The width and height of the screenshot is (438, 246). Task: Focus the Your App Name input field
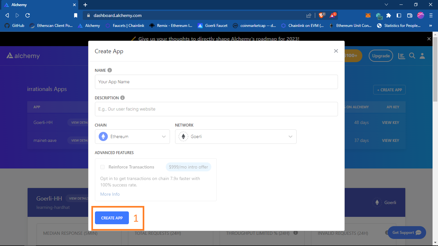[x=216, y=82]
